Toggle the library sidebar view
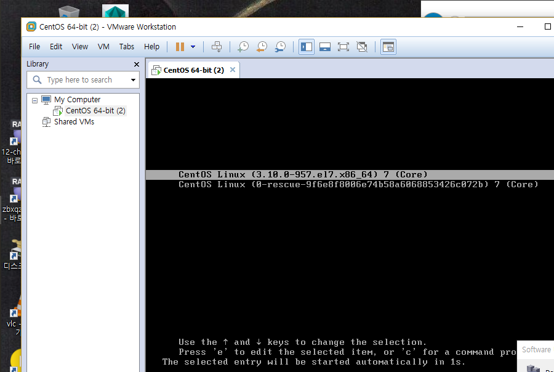This screenshot has width=554, height=372. click(307, 47)
